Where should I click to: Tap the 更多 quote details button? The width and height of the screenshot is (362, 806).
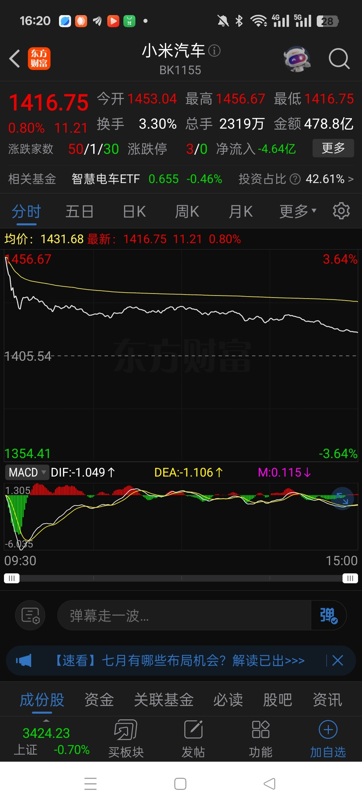tap(333, 148)
